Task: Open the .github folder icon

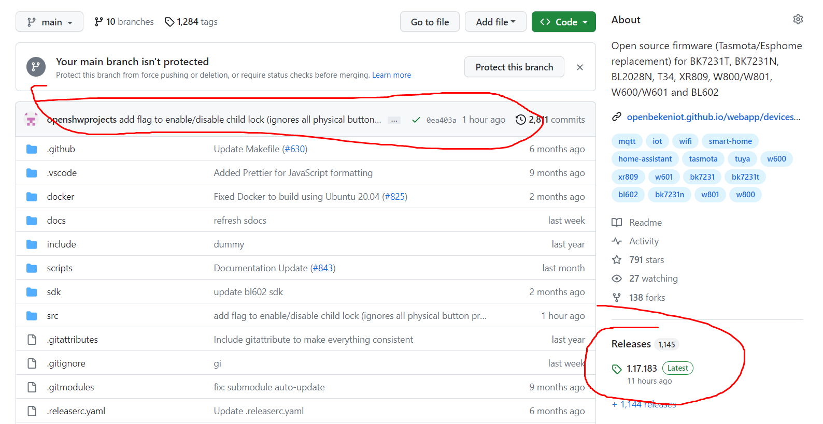Action: [32, 149]
